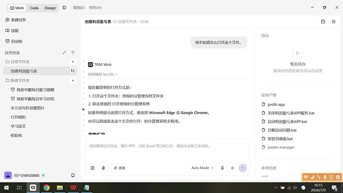The image size is (343, 193).
Task: Click the device icon beside the username
Action: click(73, 175)
